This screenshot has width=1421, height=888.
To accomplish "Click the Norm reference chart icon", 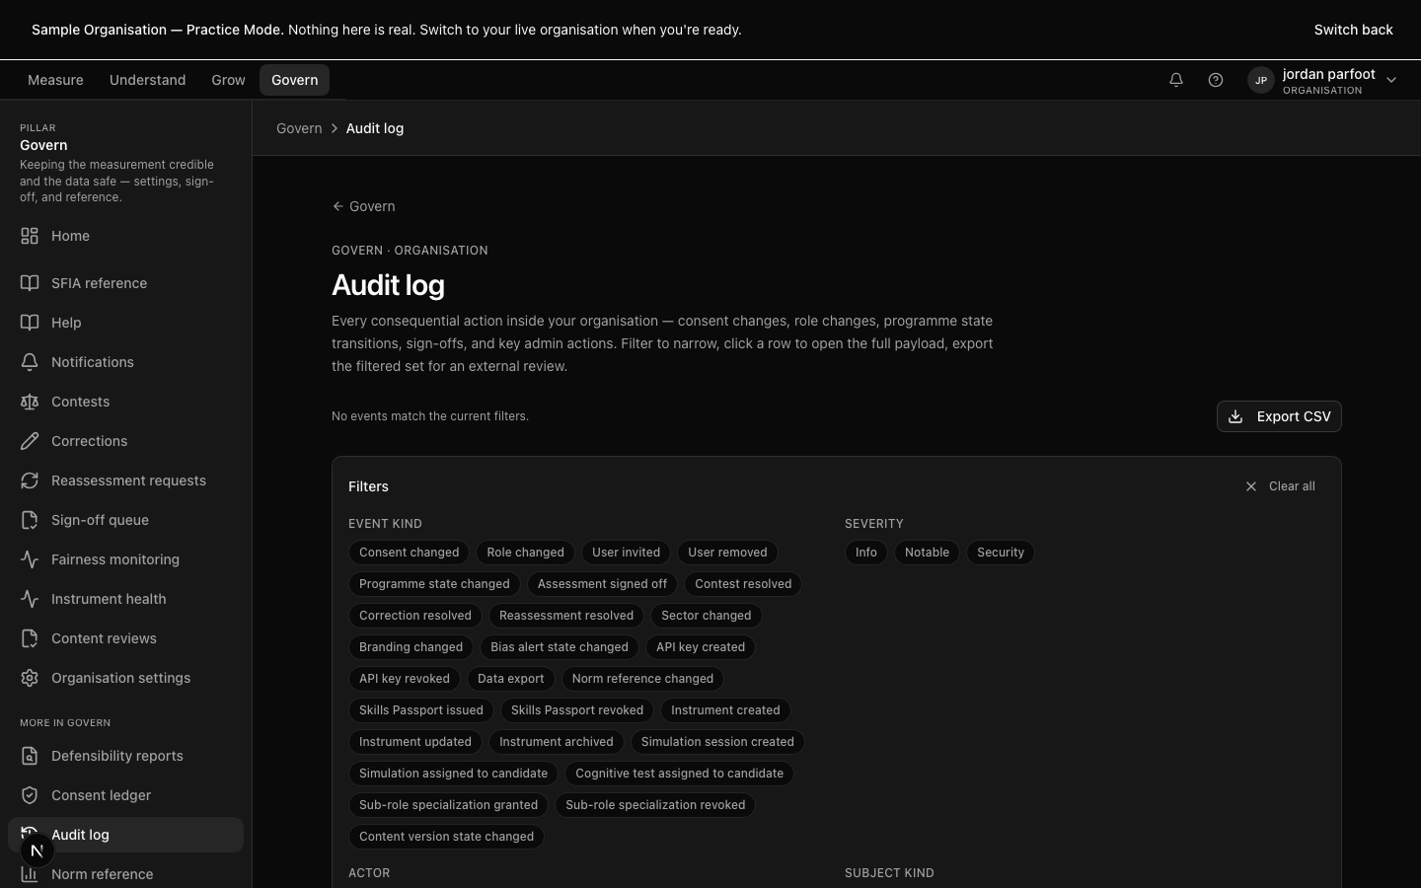I will 30,874.
